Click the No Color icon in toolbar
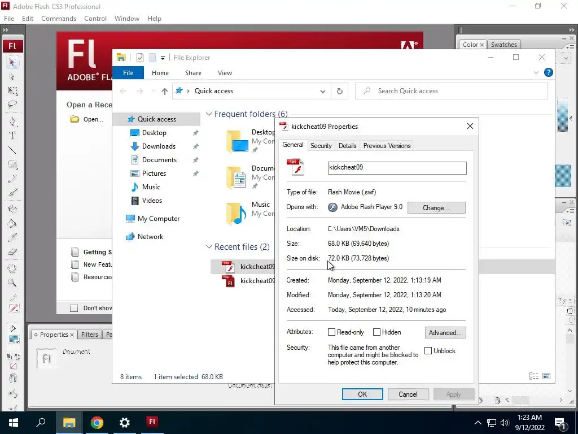Screen dimensions: 578x434 pyautogui.click(x=14, y=366)
